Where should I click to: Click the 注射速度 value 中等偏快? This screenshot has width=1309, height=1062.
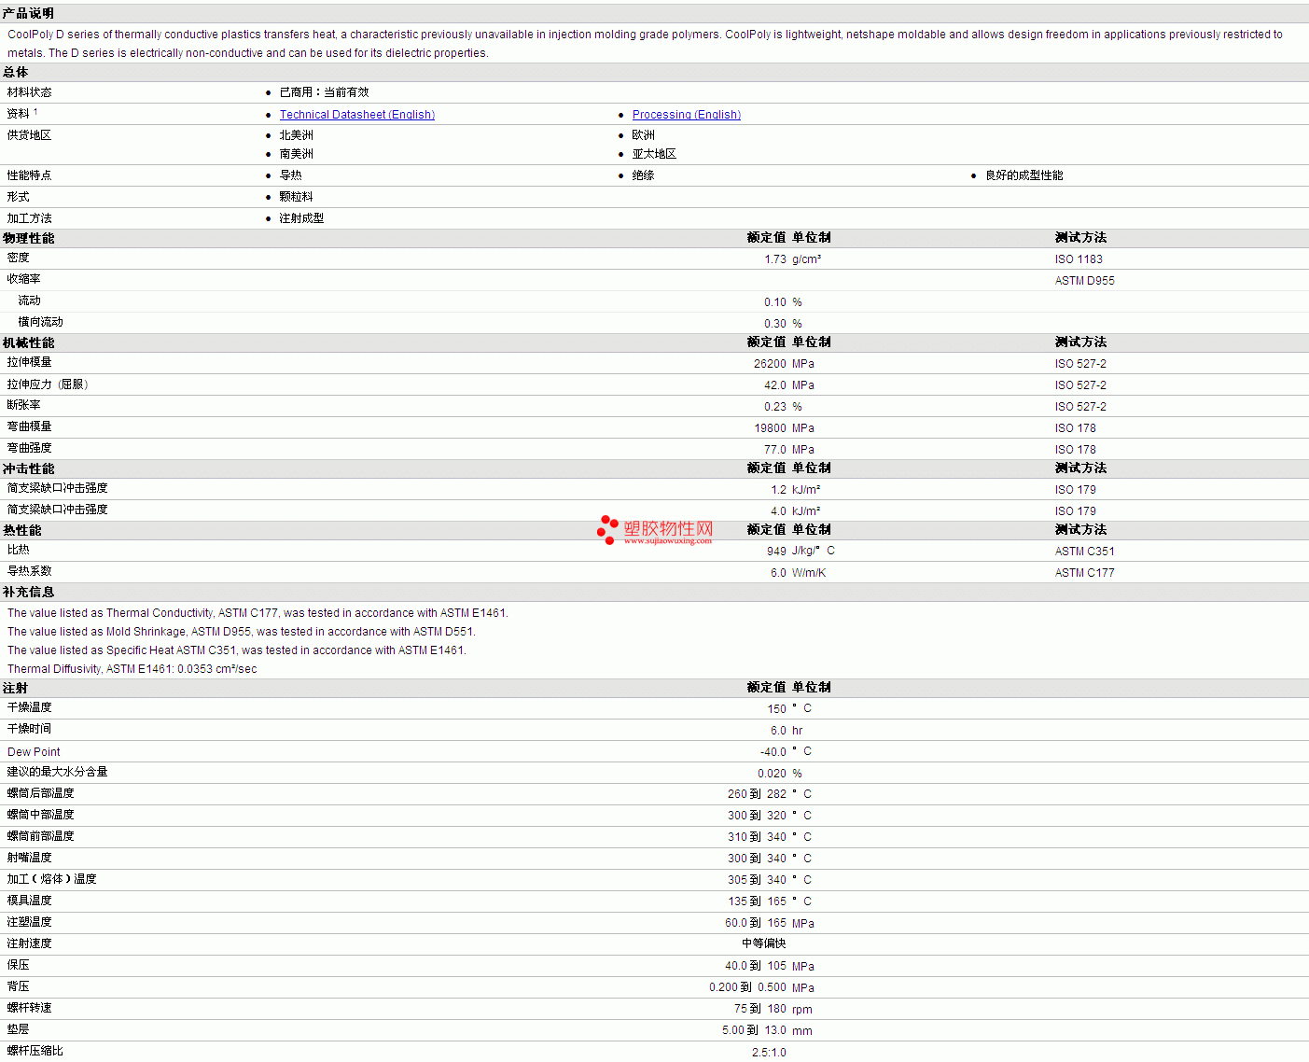pos(764,943)
